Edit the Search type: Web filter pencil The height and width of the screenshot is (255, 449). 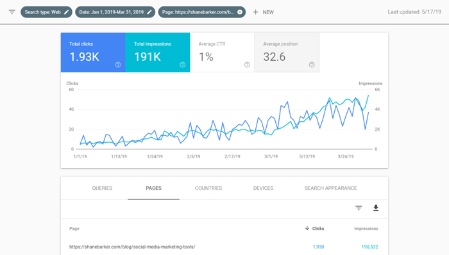[67, 12]
